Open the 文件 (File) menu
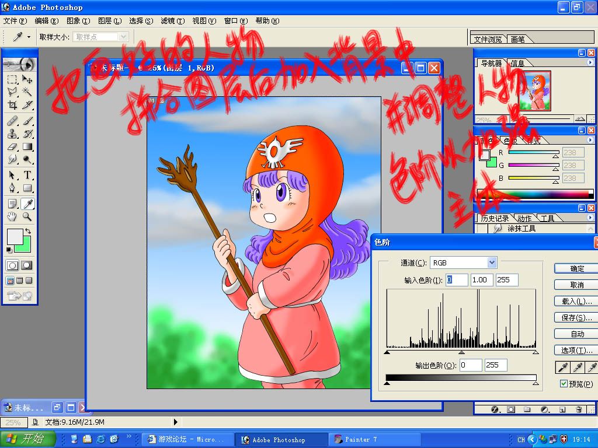 click(15, 21)
